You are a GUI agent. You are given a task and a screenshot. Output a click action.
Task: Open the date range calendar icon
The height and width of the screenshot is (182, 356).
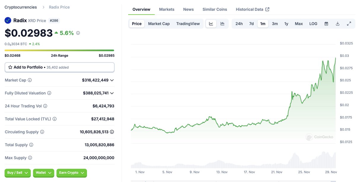pyautogui.click(x=326, y=23)
